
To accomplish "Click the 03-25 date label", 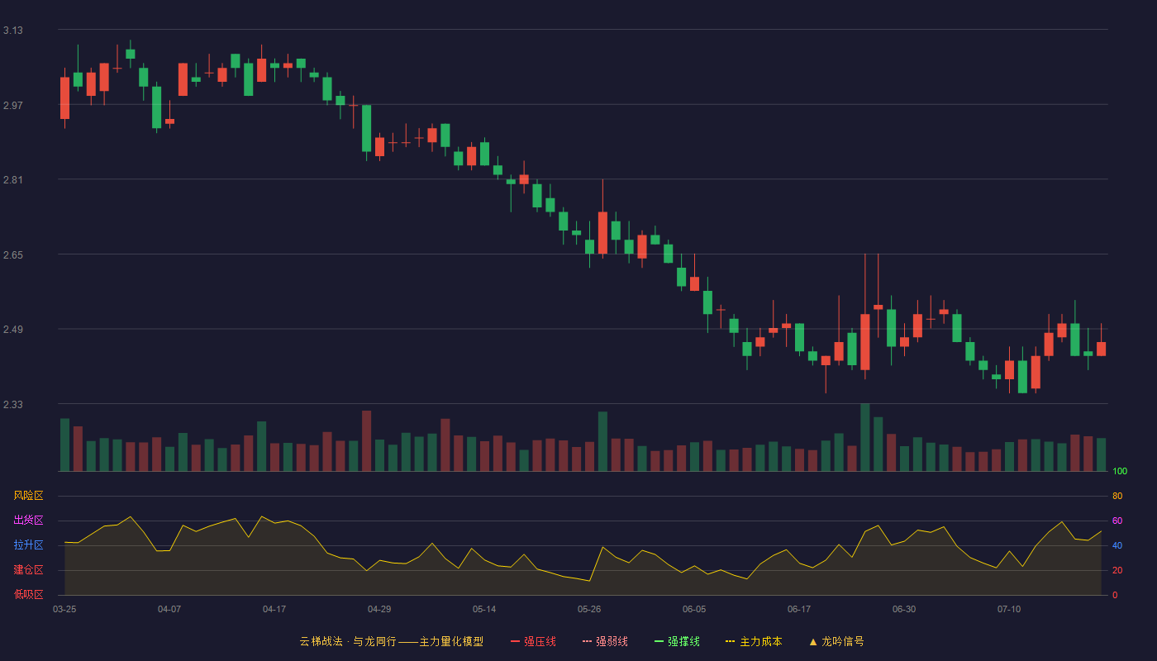I will tap(64, 609).
